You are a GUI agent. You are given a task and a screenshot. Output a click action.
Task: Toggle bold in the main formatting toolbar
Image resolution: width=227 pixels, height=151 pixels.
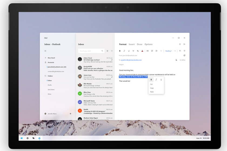tap(120, 51)
